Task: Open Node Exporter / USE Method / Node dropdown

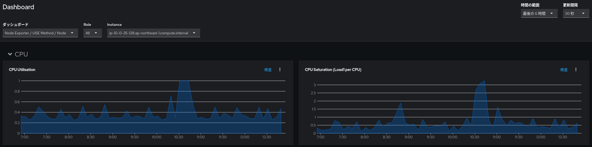Action: [40, 33]
